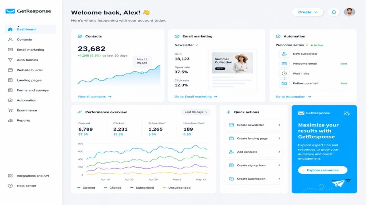Image resolution: width=366 pixels, height=205 pixels.
Task: Click the Landing pages icon
Action: pyautogui.click(x=10, y=80)
